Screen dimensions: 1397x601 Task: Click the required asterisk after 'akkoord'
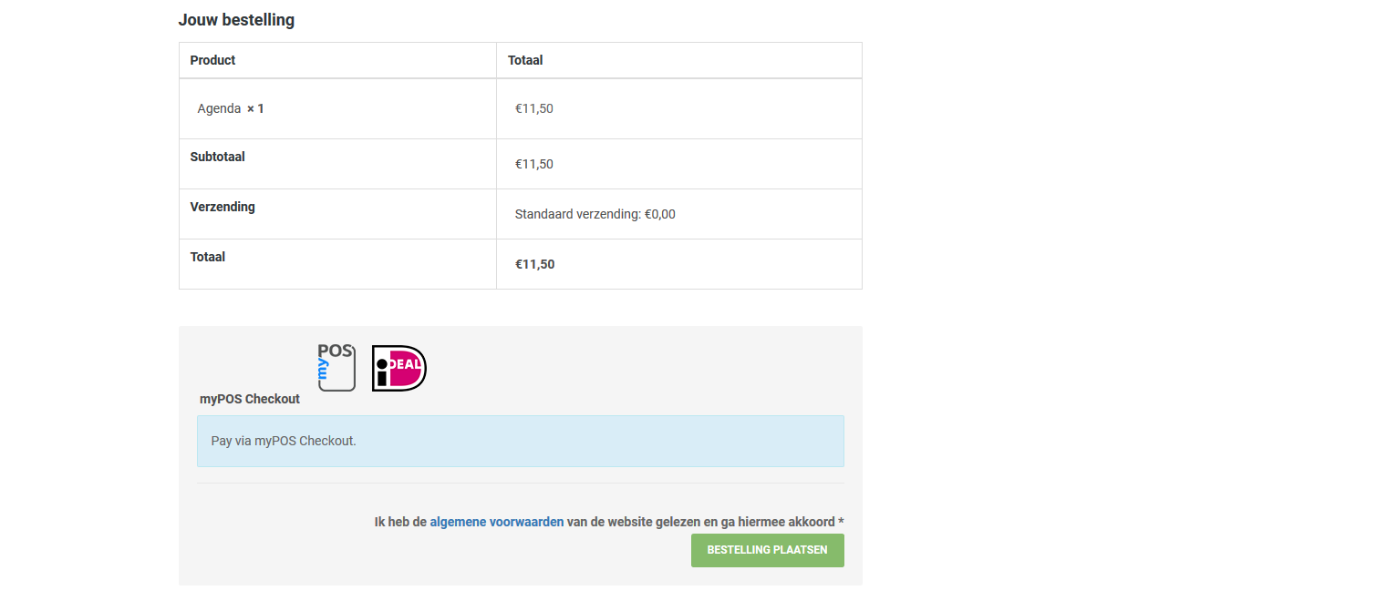point(841,522)
